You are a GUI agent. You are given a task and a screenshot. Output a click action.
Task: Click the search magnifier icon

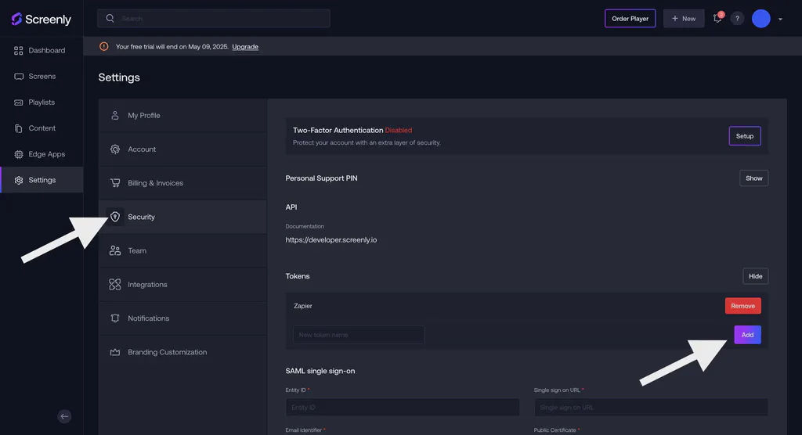110,19
